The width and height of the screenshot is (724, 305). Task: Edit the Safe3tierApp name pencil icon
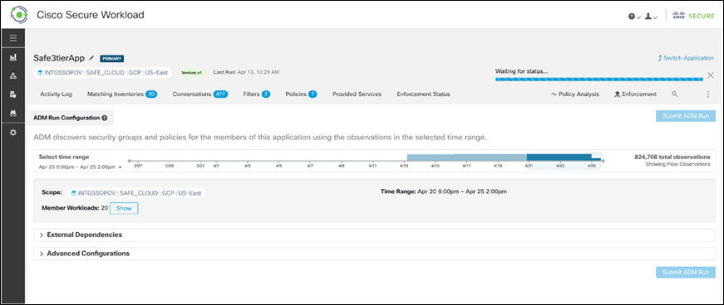91,58
